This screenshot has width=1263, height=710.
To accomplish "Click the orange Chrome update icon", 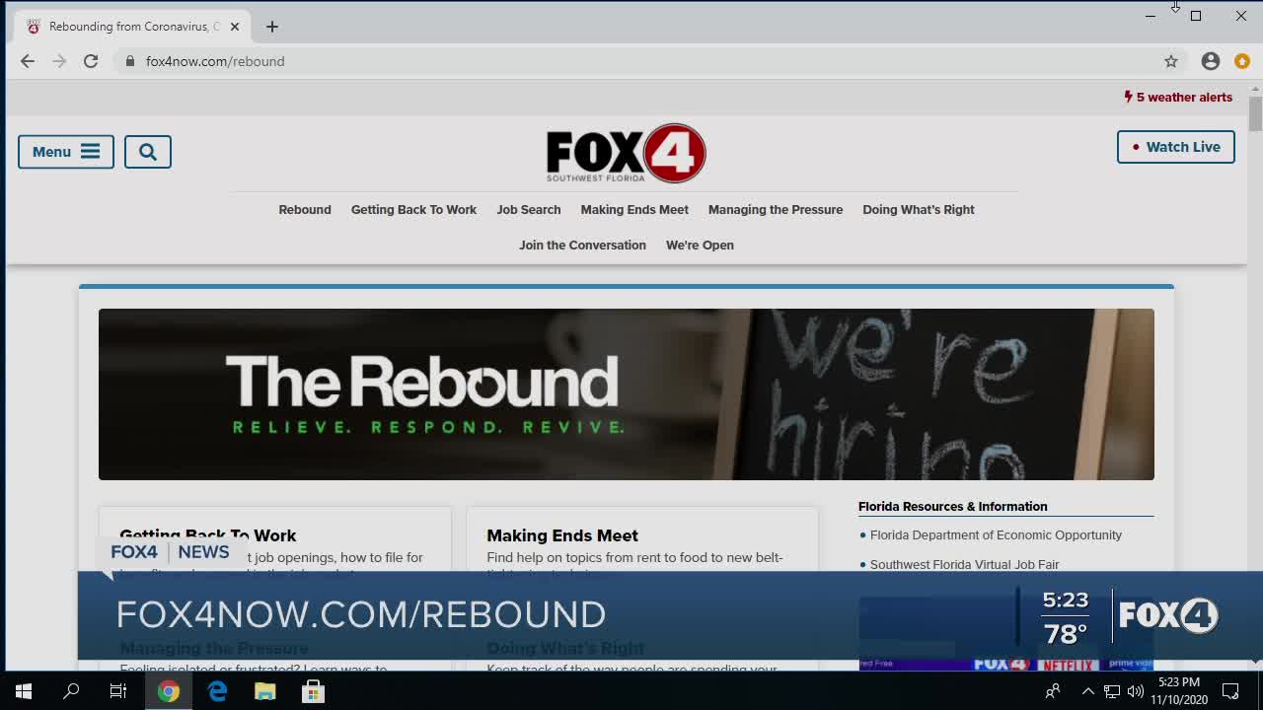I will pyautogui.click(x=1242, y=61).
